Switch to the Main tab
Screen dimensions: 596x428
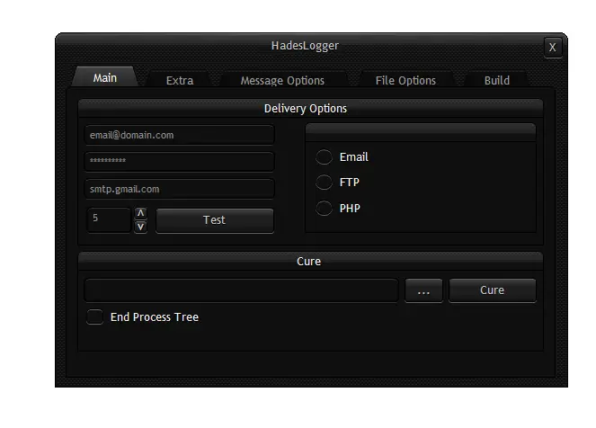tap(105, 77)
